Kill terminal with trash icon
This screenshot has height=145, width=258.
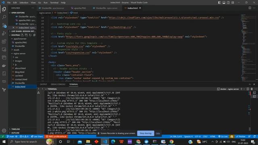[252, 89]
